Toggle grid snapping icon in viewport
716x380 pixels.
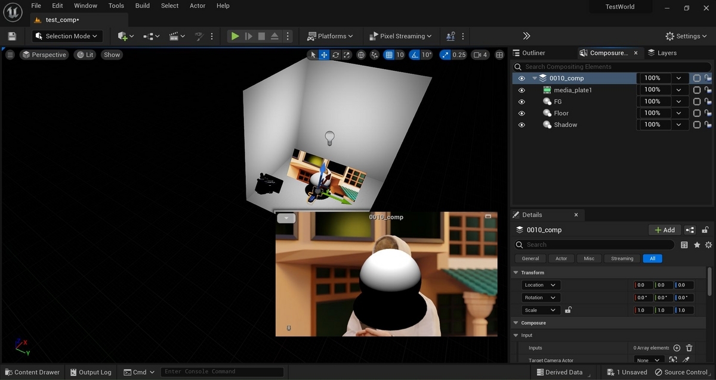click(389, 55)
